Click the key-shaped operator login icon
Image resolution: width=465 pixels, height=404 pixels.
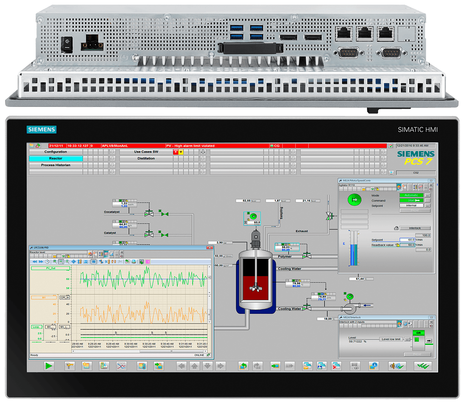pyautogui.click(x=69, y=365)
